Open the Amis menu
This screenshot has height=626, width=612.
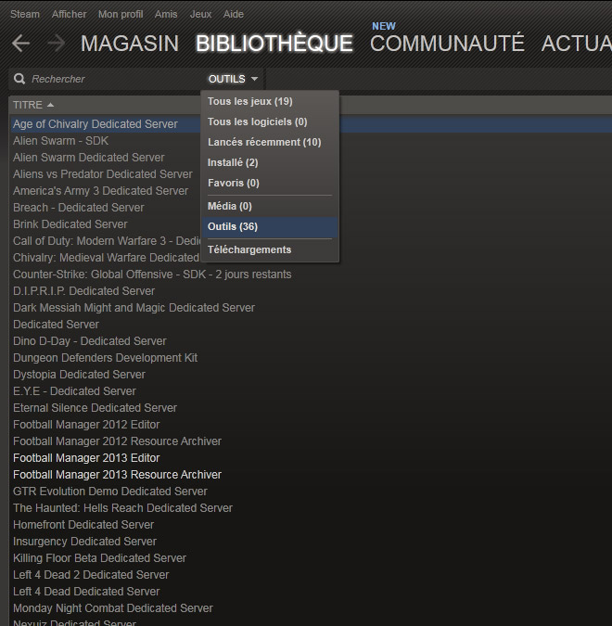166,14
